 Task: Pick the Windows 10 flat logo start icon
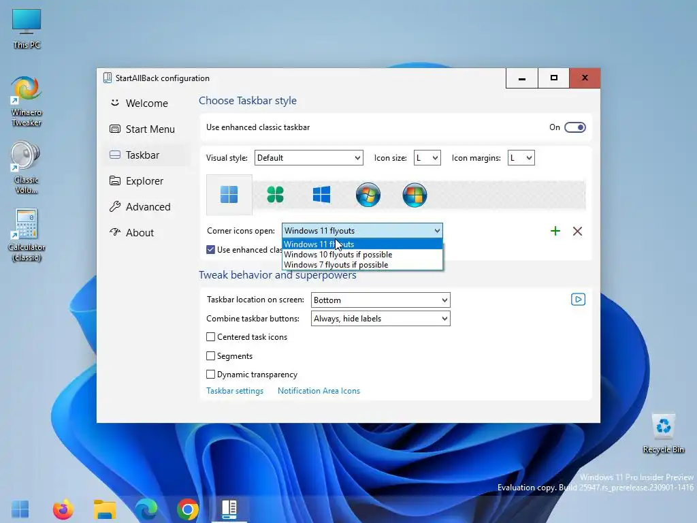(x=321, y=195)
